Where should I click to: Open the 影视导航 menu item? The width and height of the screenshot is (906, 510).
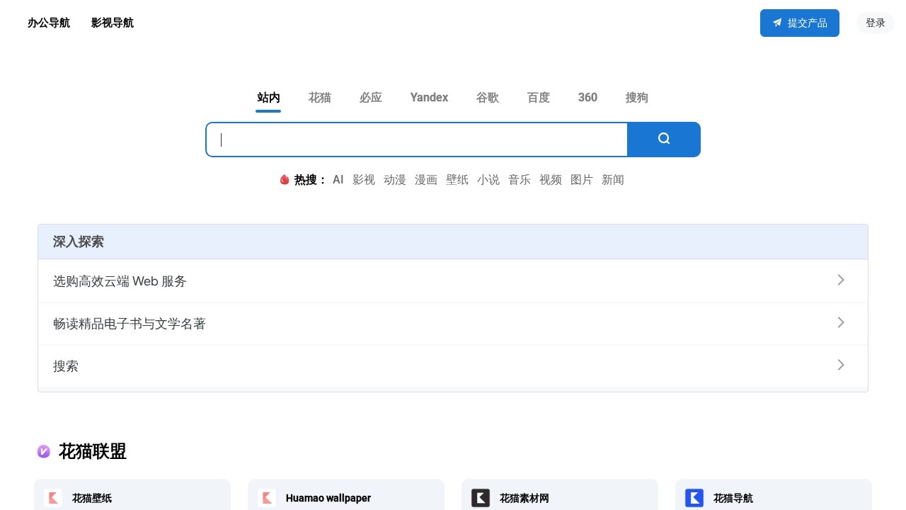click(113, 23)
